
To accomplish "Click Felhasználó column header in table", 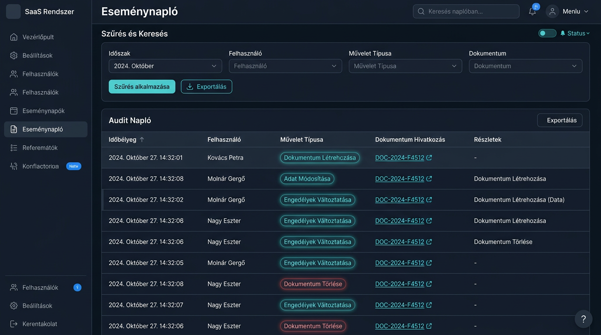I will (x=224, y=140).
